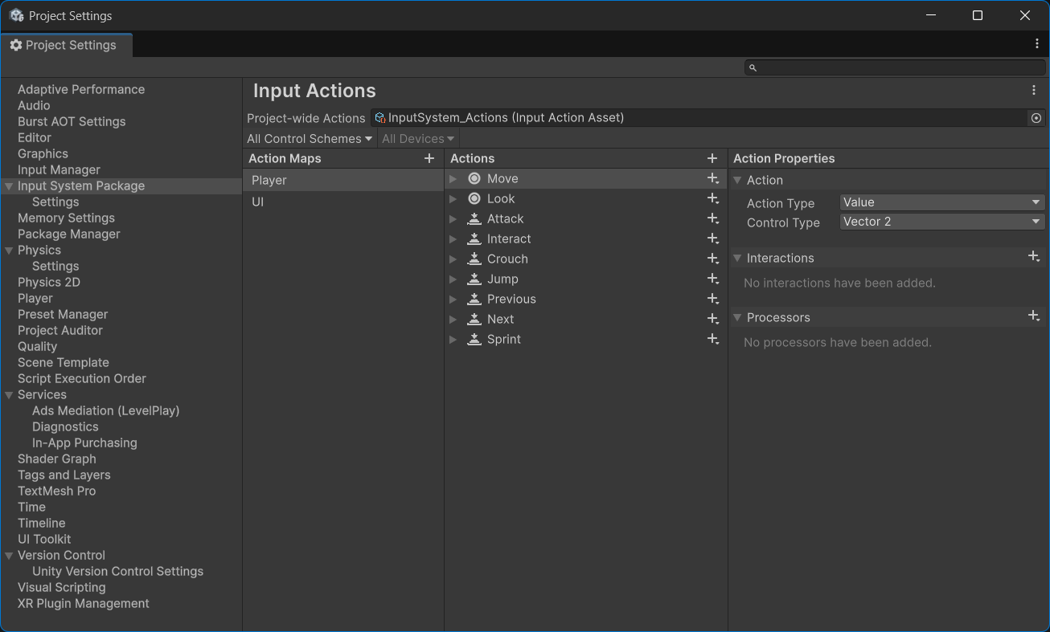Expand the Move action bindings
1050x632 pixels.
click(x=453, y=179)
